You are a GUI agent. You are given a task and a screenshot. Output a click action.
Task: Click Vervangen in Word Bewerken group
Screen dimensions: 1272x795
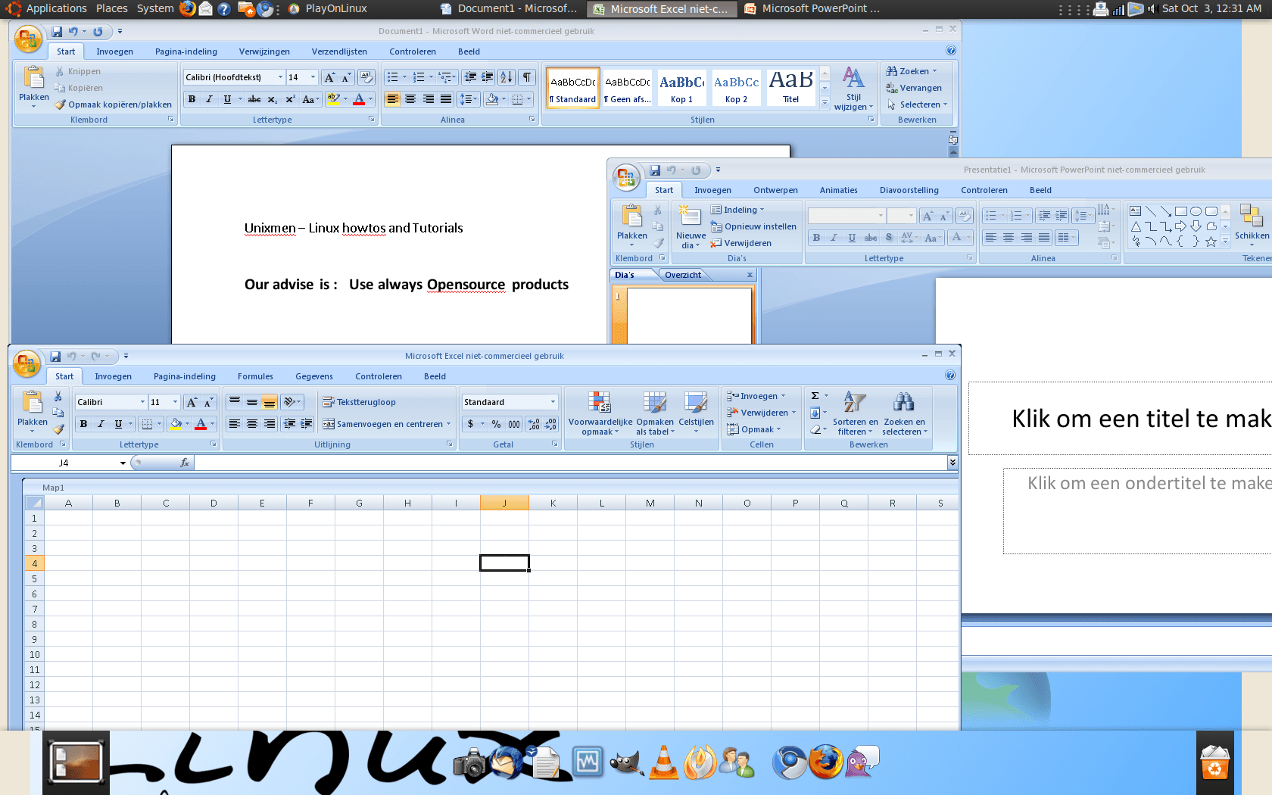914,88
